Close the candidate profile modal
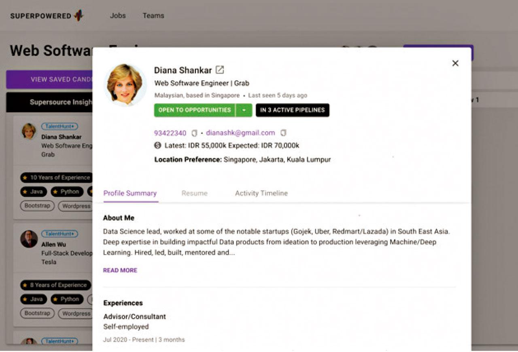This screenshot has width=518, height=352. 455,63
